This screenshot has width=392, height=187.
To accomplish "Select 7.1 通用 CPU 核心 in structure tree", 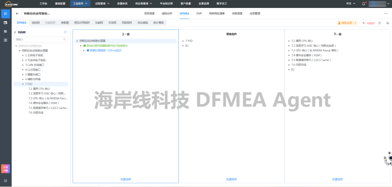I will (39, 89).
